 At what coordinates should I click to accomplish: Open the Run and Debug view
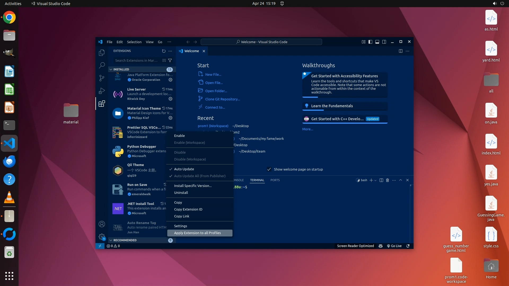point(102,91)
